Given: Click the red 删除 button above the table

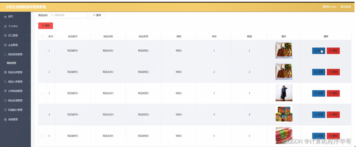Looking at the screenshot, I should click(46, 26).
